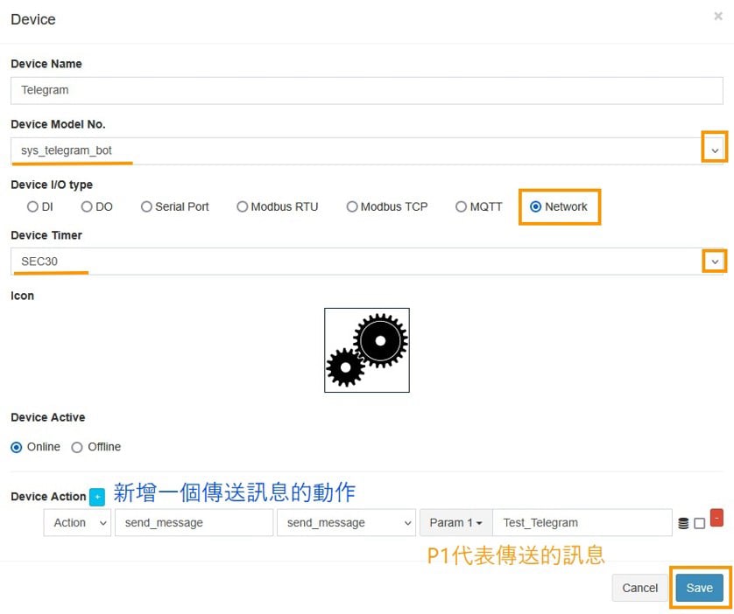Click the database stack icon beside Test_Telegram
Image resolution: width=734 pixels, height=614 pixels.
pyautogui.click(x=683, y=523)
